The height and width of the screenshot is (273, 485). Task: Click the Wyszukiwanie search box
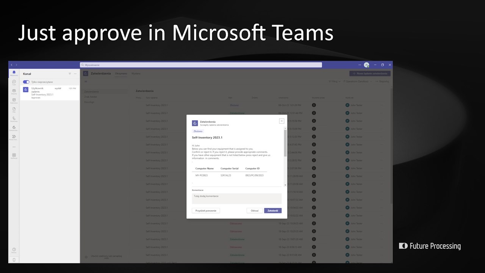[x=201, y=65]
